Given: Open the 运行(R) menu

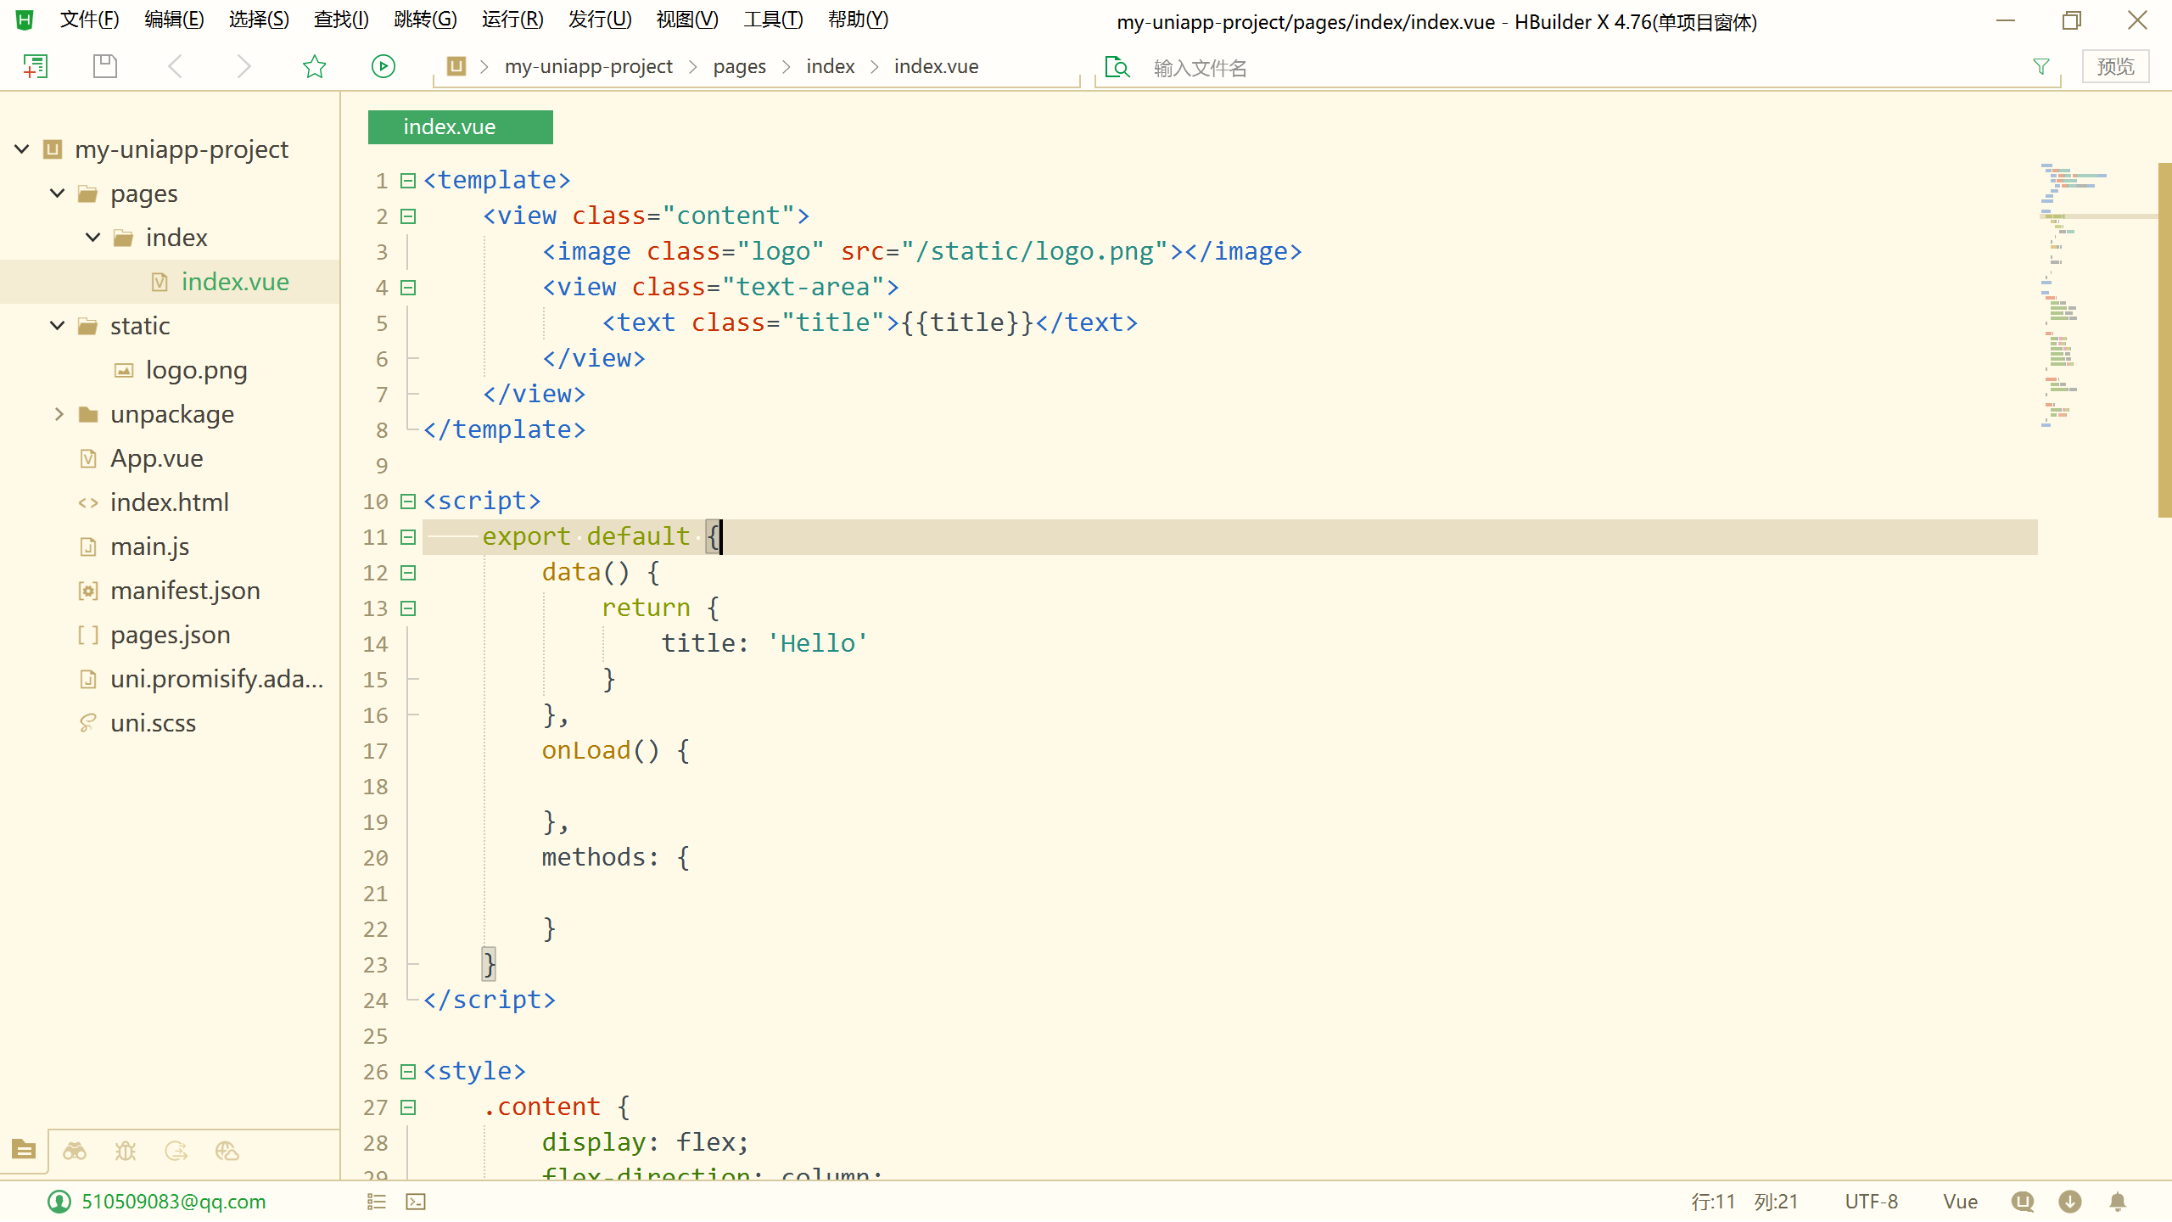Looking at the screenshot, I should point(512,20).
